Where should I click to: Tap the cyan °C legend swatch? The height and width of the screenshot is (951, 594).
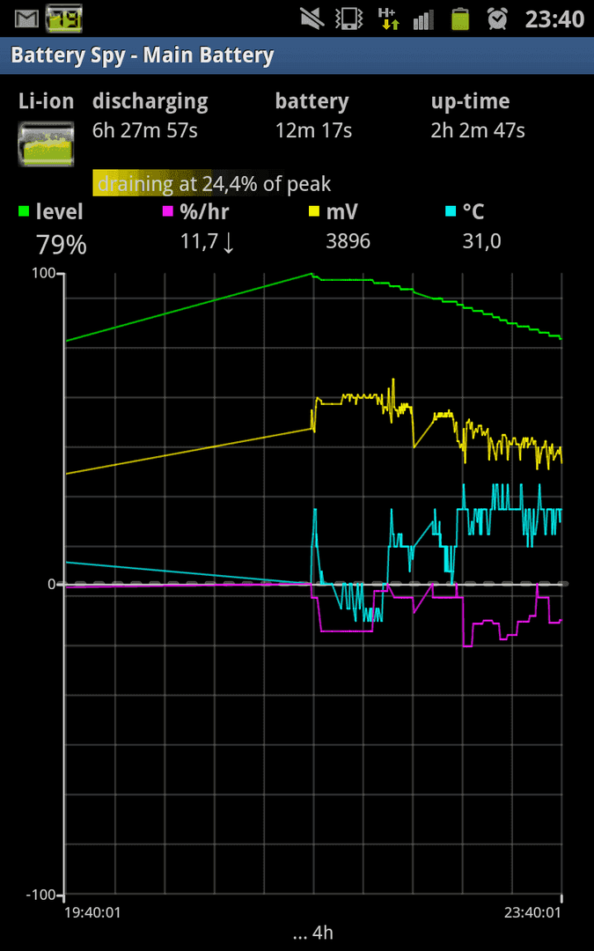tap(451, 211)
